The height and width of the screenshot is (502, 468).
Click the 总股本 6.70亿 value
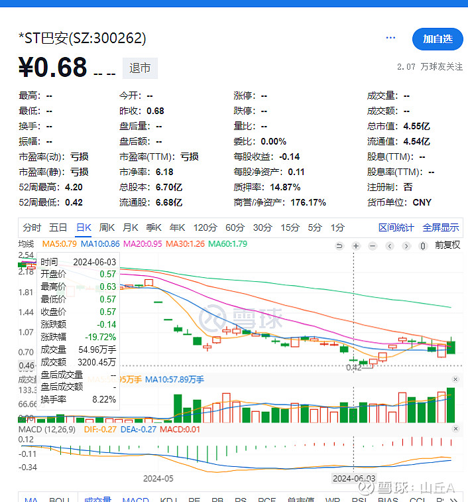[x=168, y=187]
